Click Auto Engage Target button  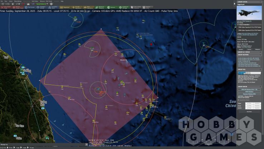point(6,8)
